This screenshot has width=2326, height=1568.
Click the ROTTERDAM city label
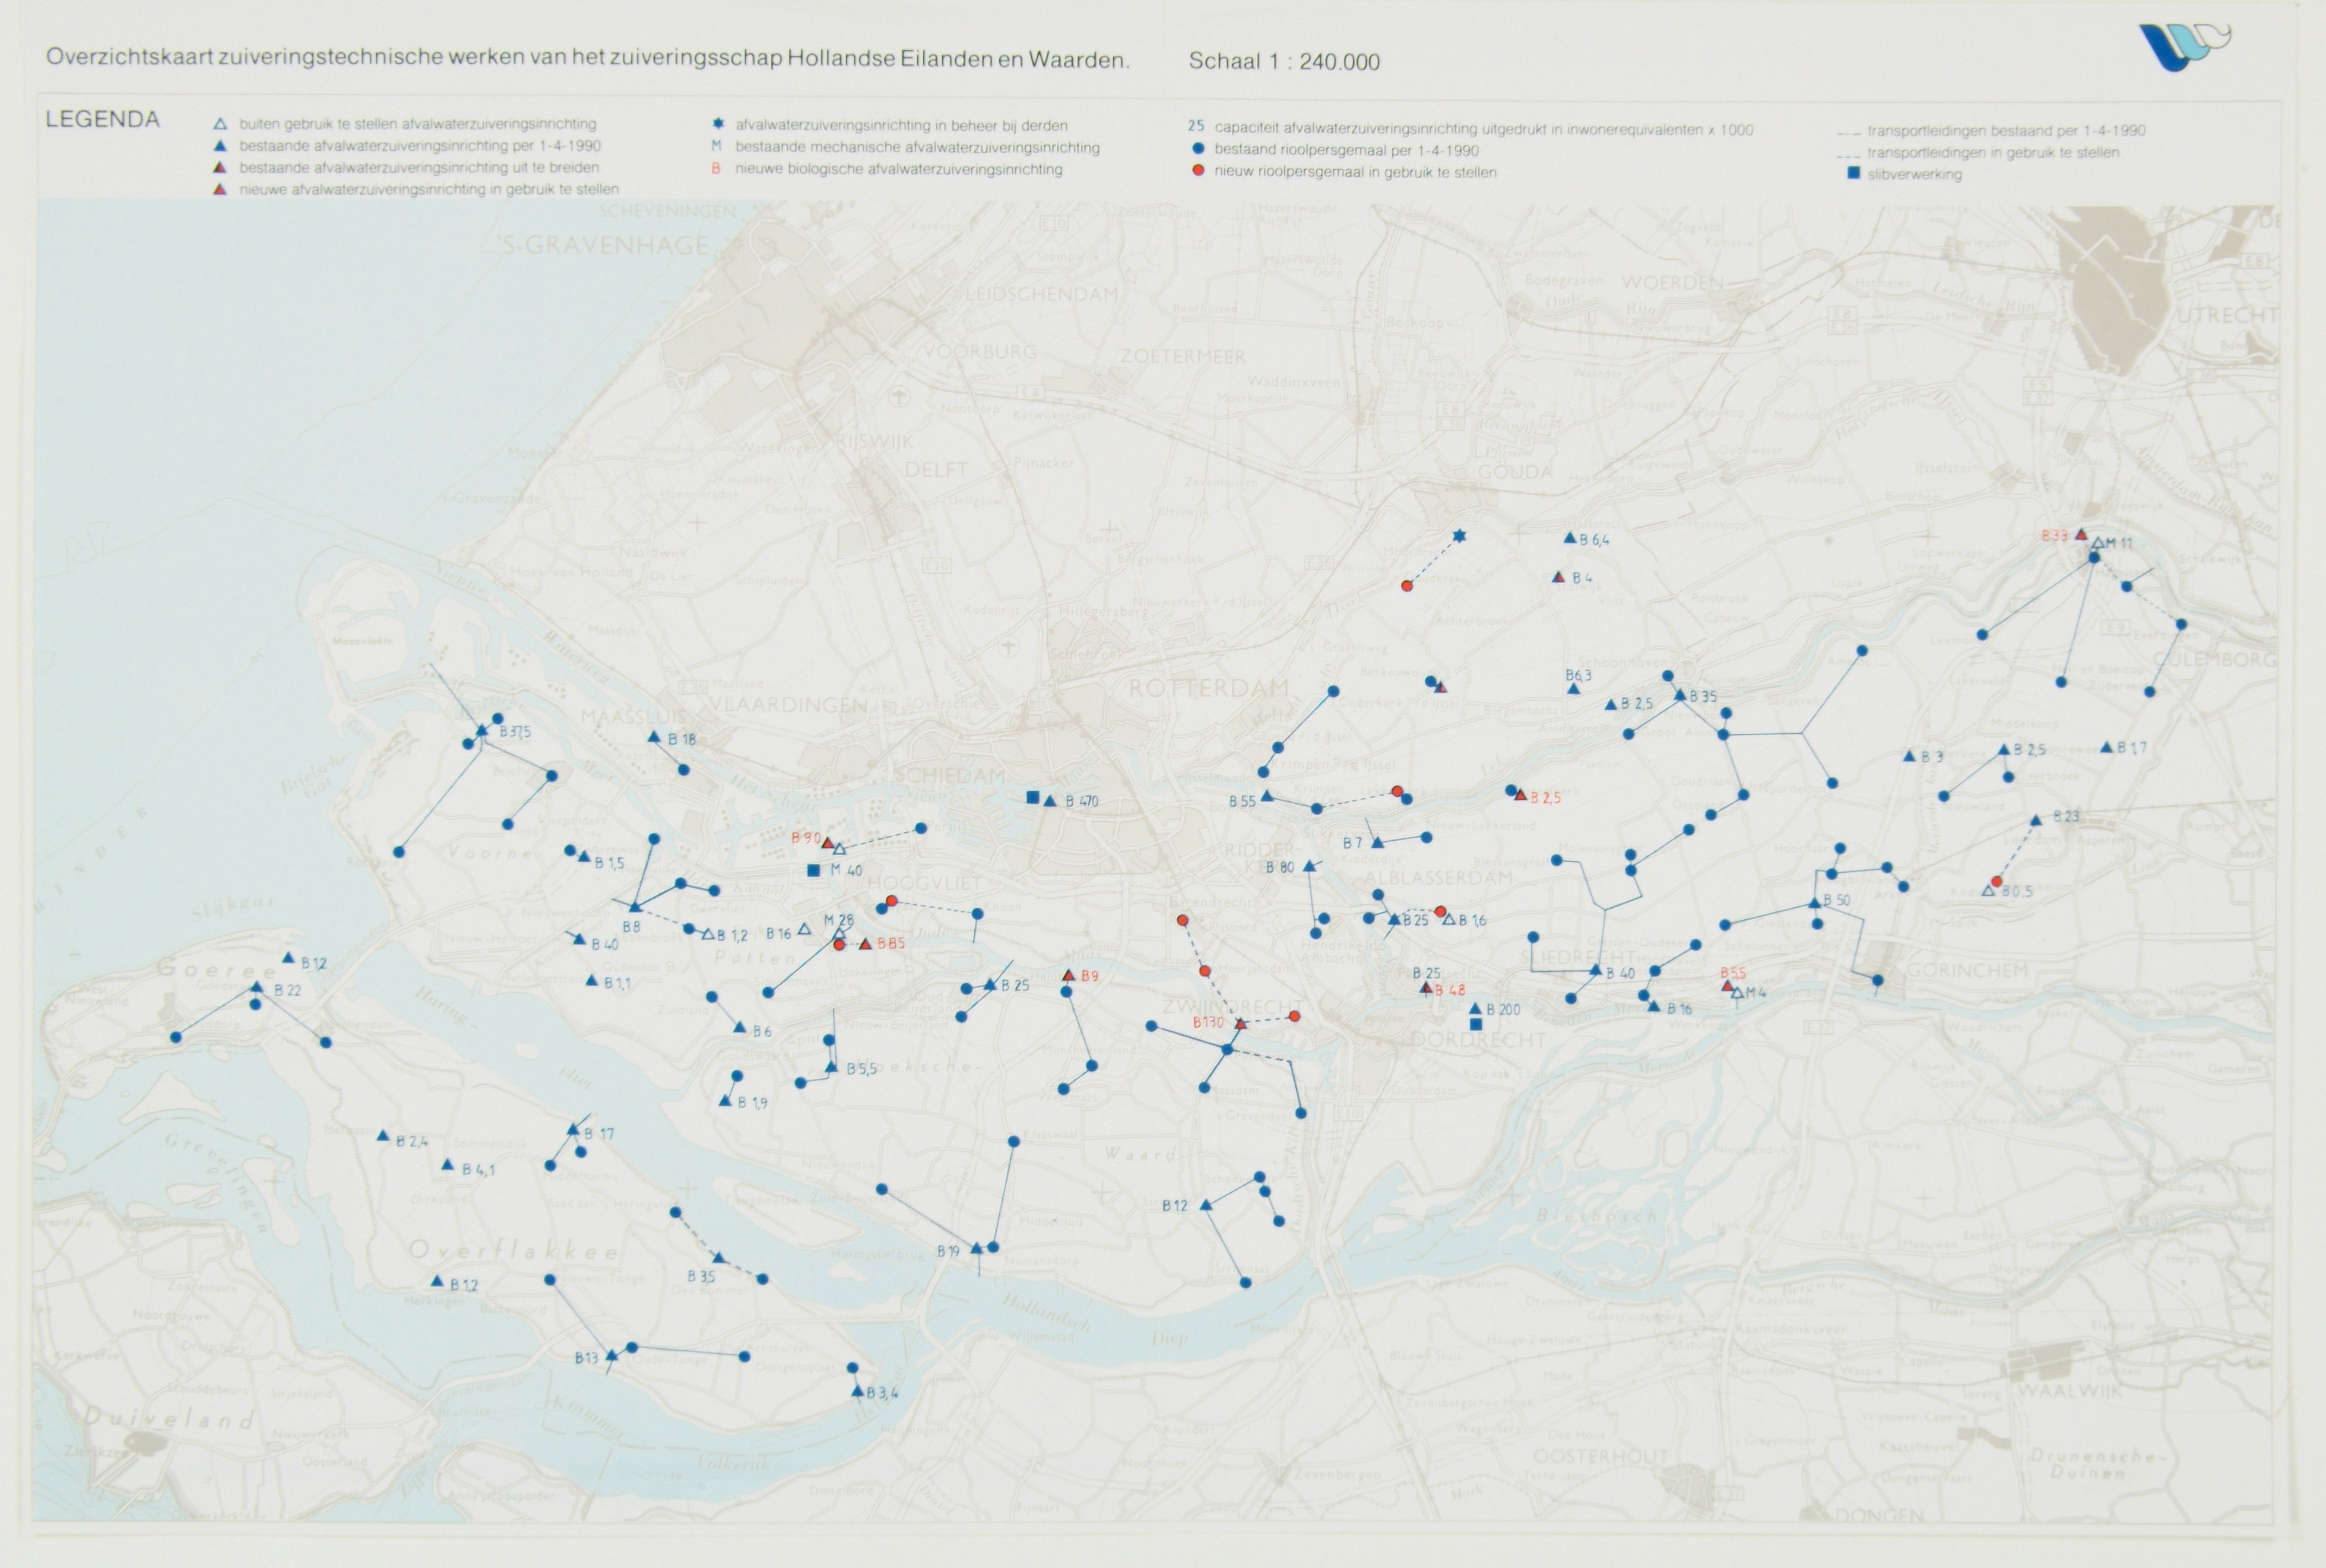click(x=1208, y=688)
